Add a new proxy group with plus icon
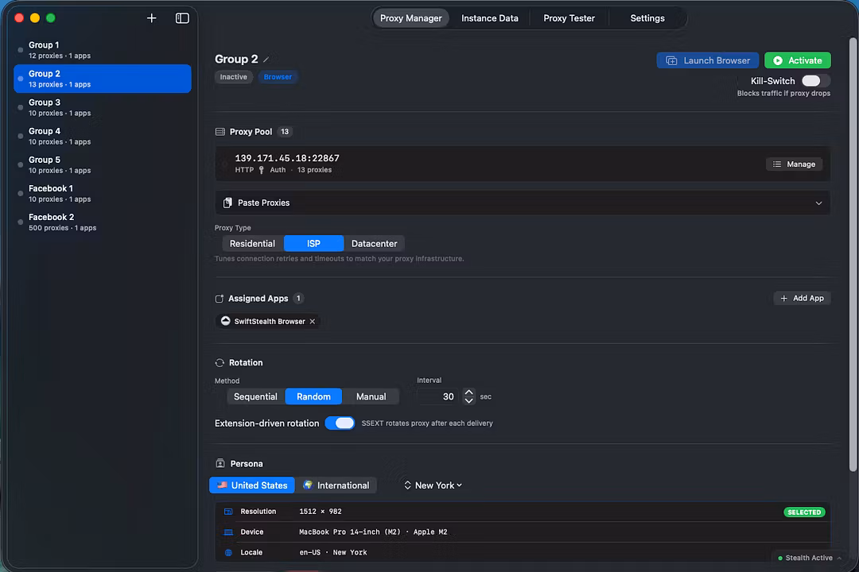859x572 pixels. tap(152, 18)
